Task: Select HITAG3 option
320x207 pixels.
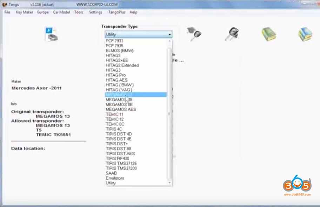Action: click(x=136, y=70)
